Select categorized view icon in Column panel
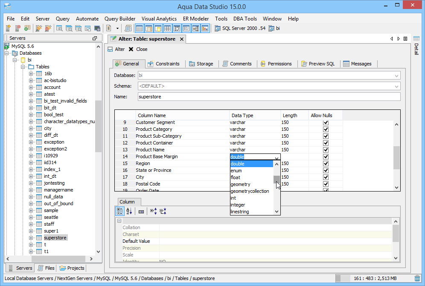The image size is (425, 286). click(x=120, y=211)
